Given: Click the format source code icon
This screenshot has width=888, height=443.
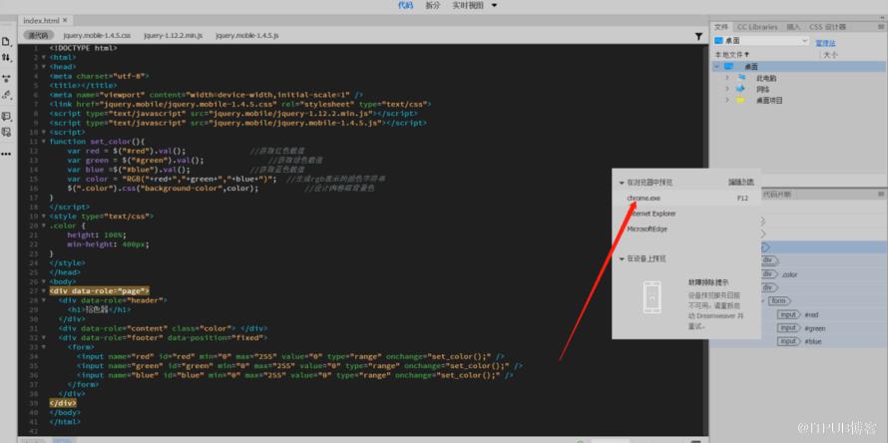Looking at the screenshot, I should (x=7, y=95).
